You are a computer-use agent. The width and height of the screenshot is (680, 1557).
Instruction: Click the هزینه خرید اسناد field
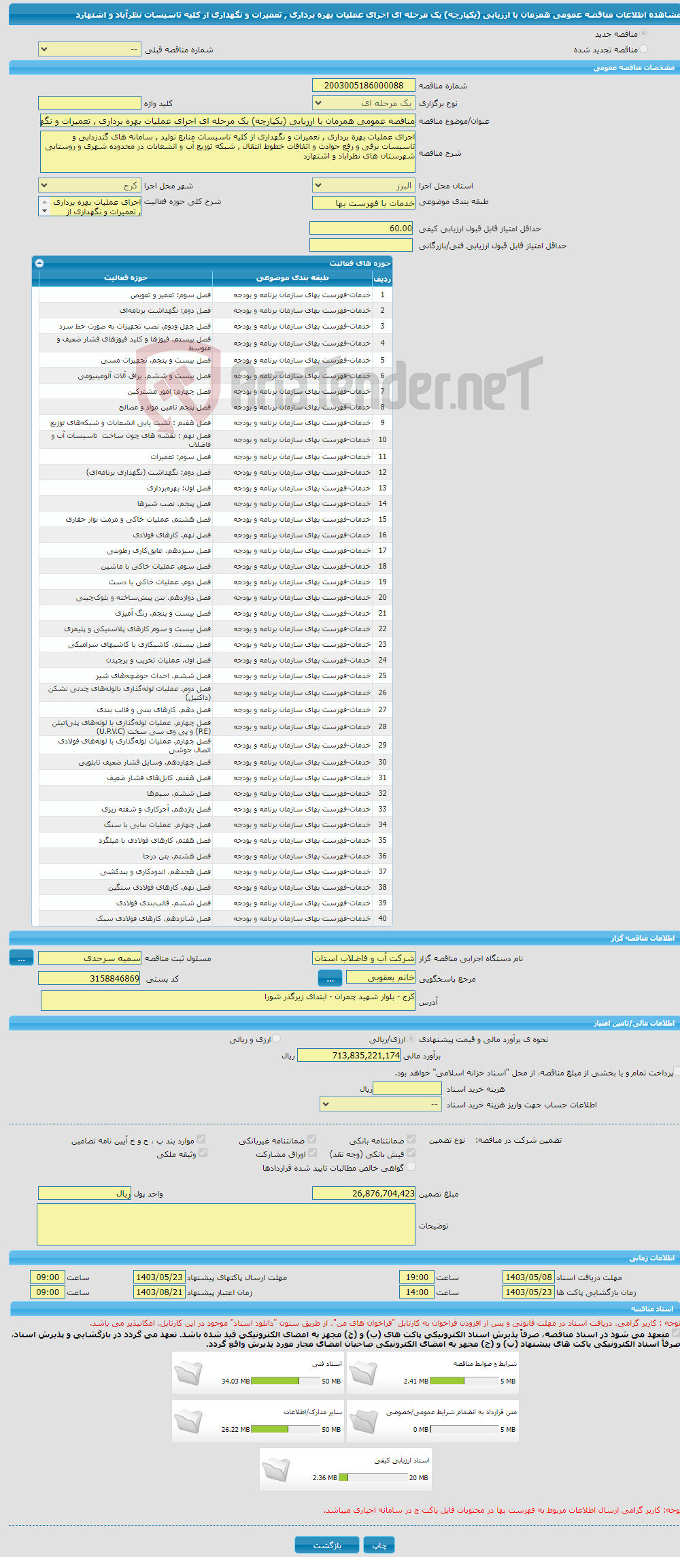(x=407, y=1088)
